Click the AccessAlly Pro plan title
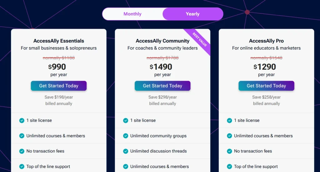 [266, 41]
